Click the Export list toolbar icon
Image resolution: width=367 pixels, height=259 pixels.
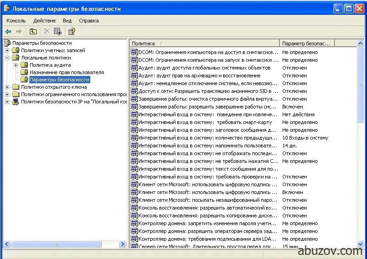coord(58,31)
